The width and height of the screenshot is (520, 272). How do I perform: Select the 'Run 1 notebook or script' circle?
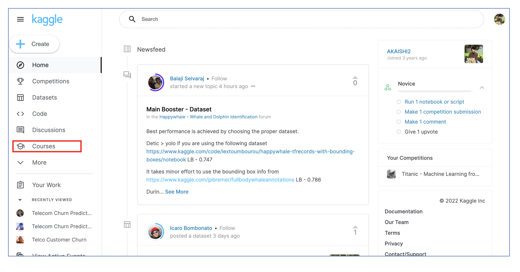[x=399, y=102]
